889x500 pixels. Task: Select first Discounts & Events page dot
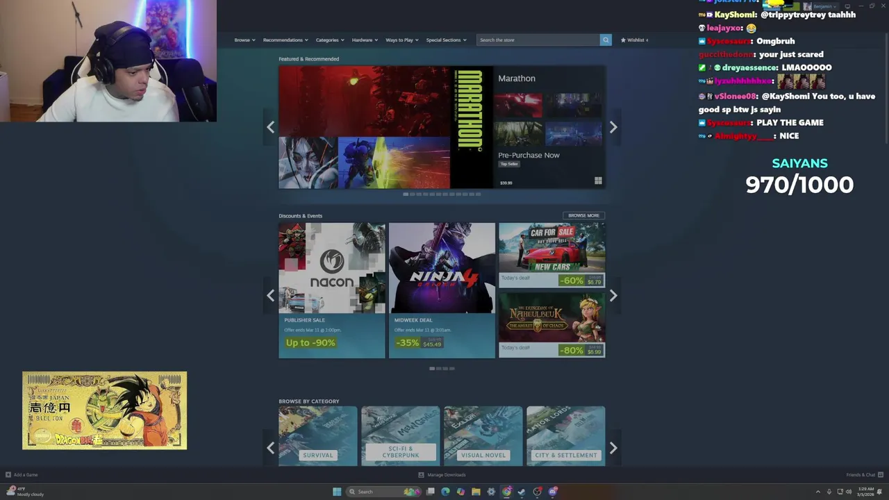click(x=432, y=369)
